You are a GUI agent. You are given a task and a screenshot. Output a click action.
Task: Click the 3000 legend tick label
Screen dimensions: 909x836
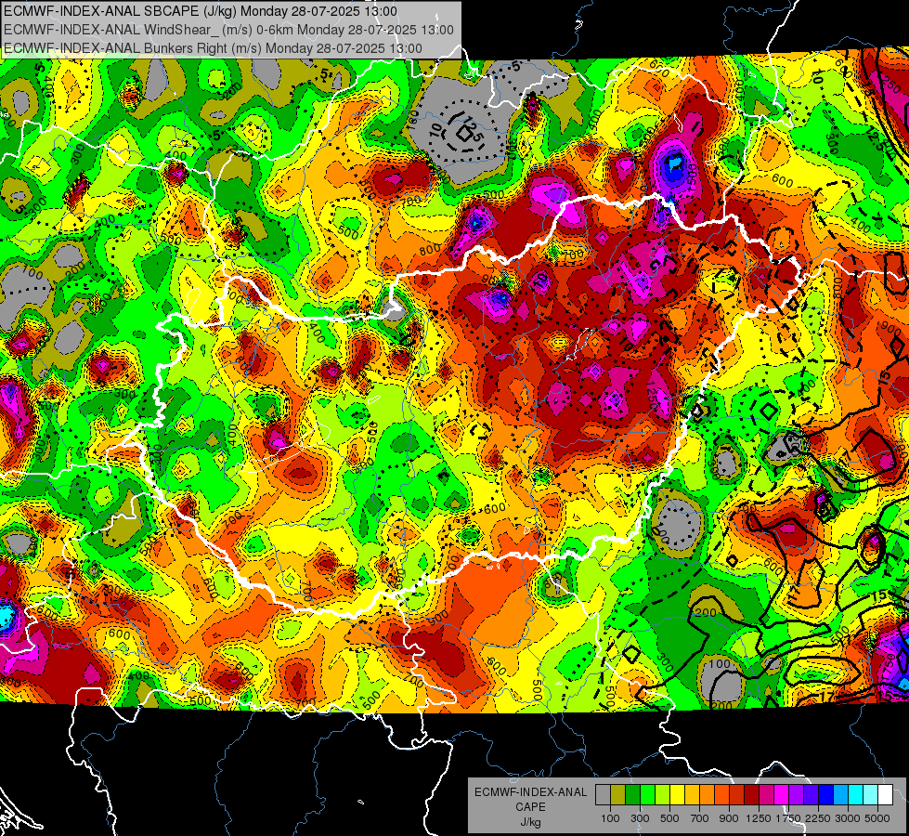(x=848, y=818)
